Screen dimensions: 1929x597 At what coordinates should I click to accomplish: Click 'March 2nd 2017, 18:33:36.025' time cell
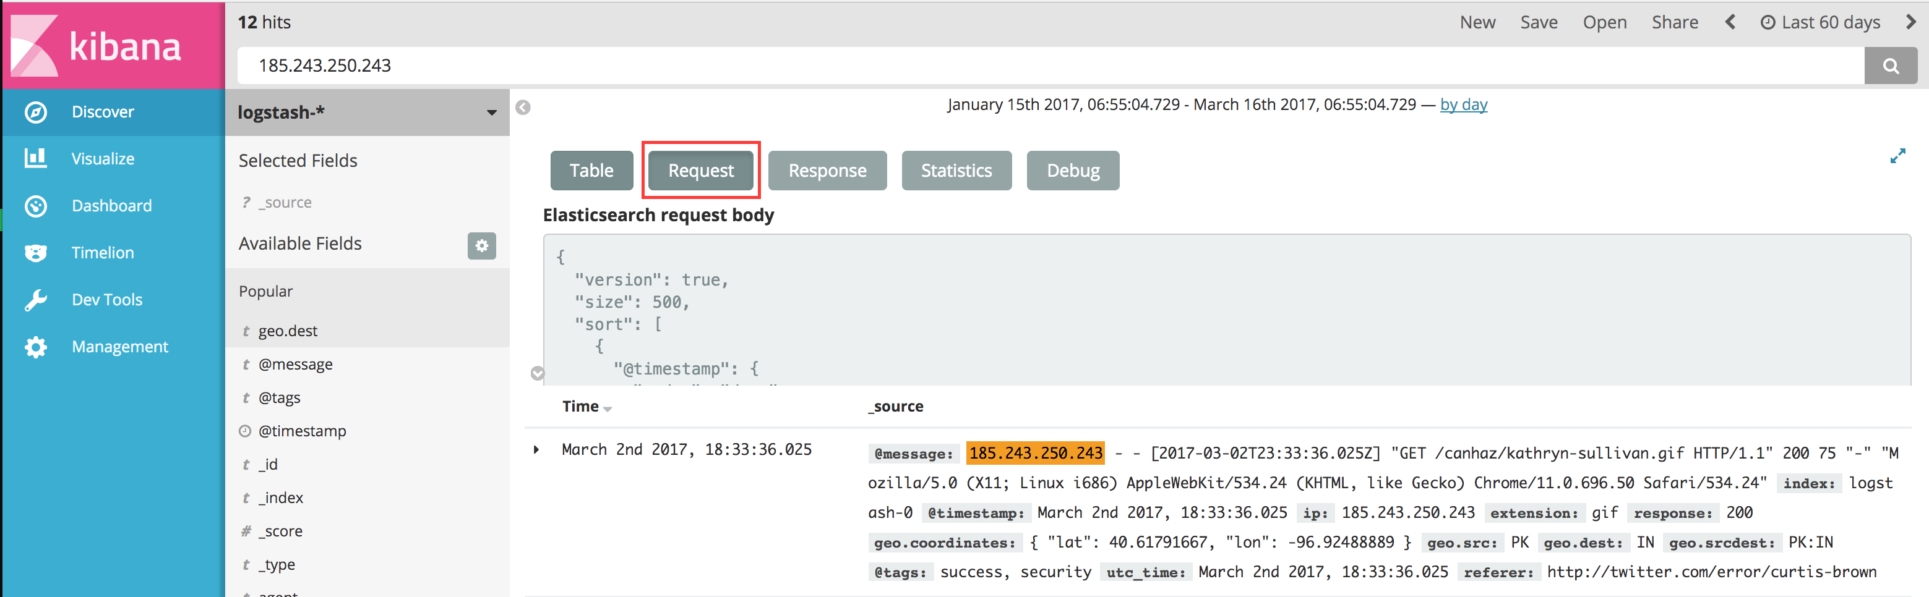pyautogui.click(x=687, y=450)
